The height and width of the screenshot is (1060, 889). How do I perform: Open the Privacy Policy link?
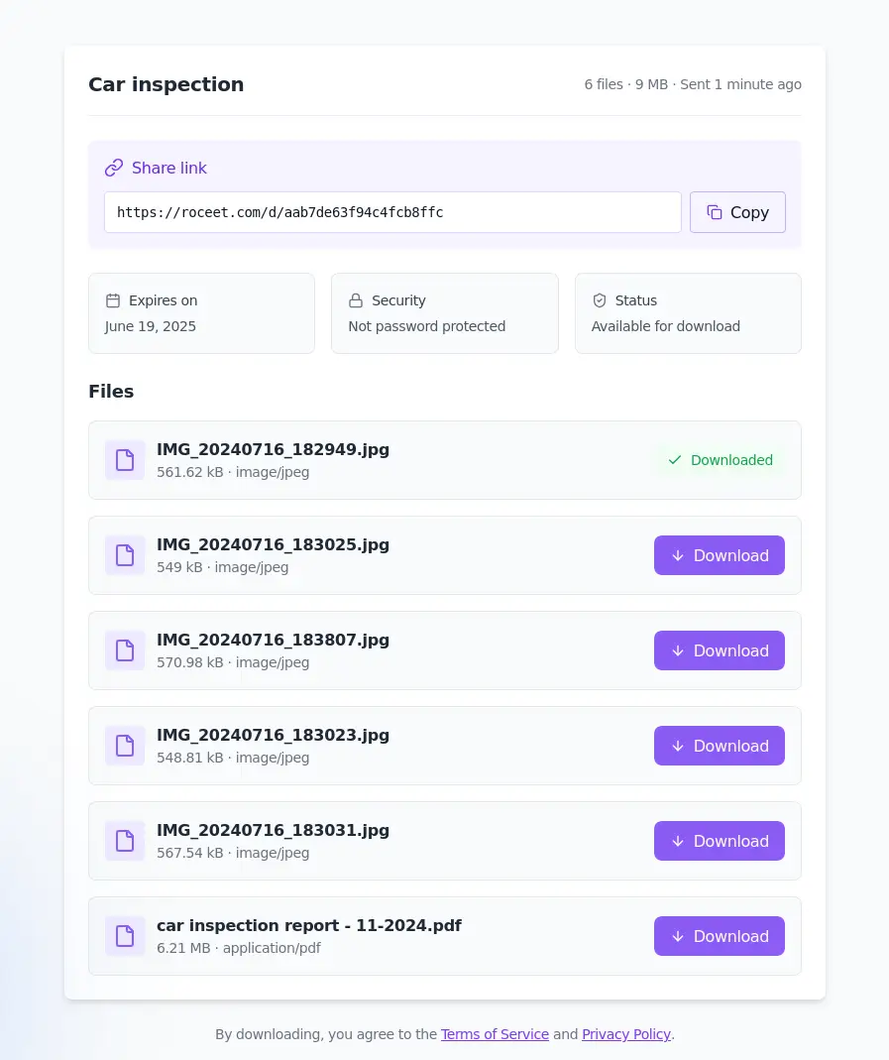(x=626, y=1034)
